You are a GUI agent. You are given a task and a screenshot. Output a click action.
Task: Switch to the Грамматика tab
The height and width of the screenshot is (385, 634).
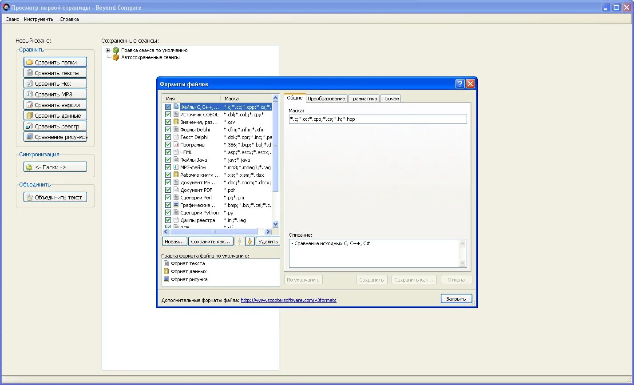click(x=364, y=99)
